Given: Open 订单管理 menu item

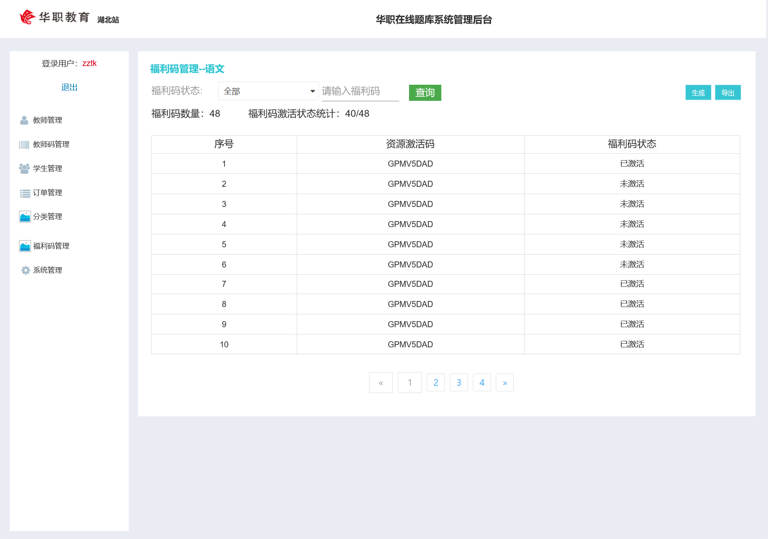Looking at the screenshot, I should click(47, 193).
